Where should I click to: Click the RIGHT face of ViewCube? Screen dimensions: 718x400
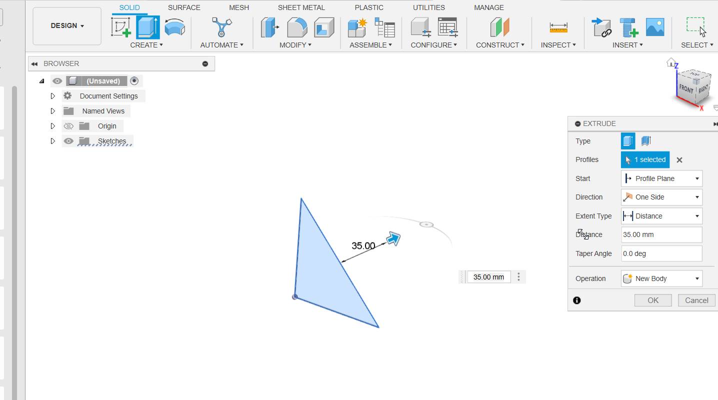tap(703, 88)
